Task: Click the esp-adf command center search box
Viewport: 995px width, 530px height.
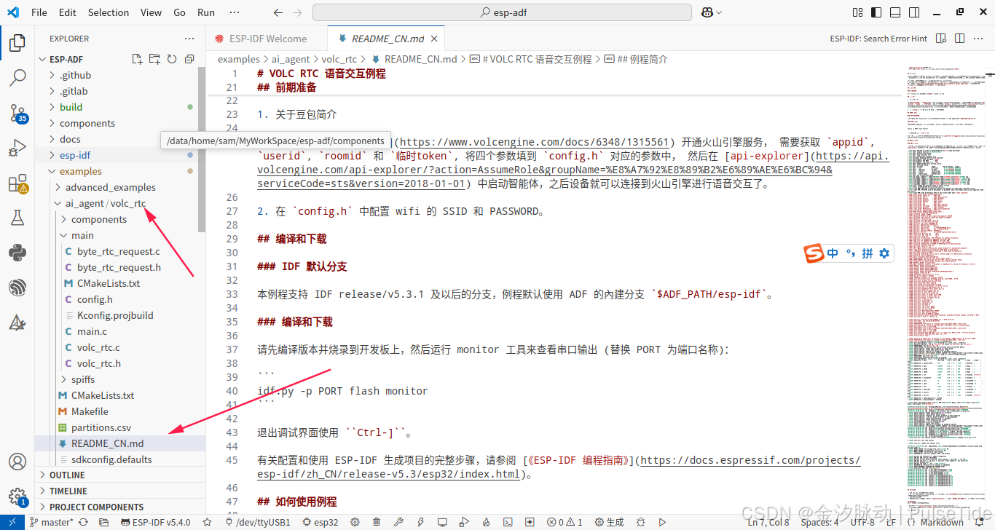Action: coord(502,12)
